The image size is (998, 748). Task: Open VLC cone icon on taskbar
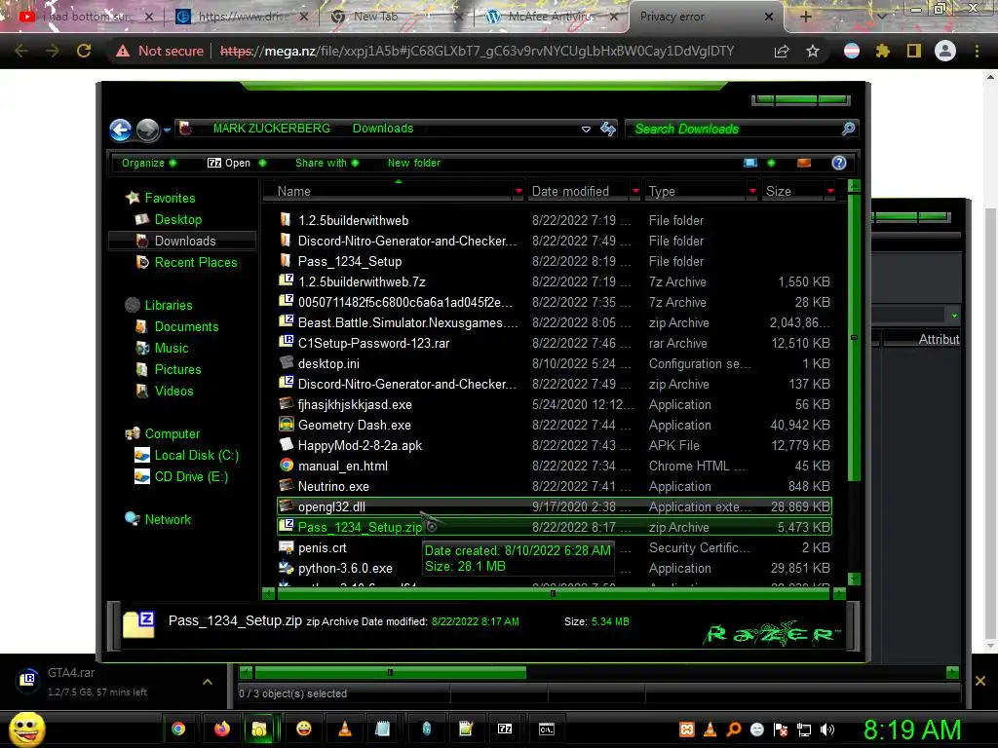[x=344, y=729]
